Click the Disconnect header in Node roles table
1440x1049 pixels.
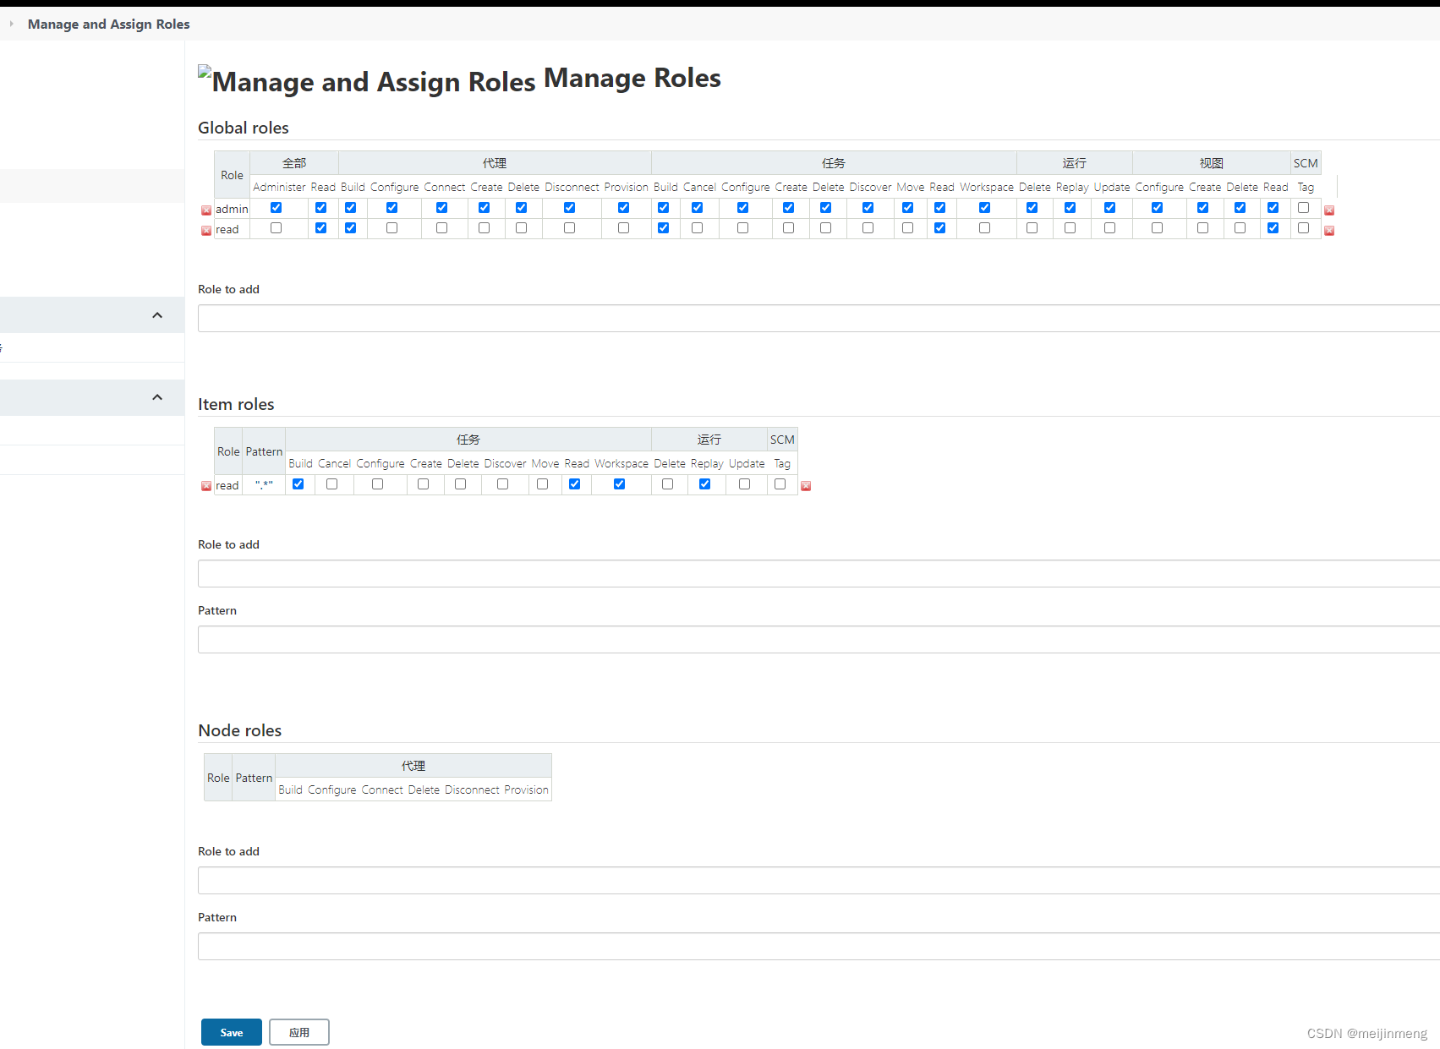[x=472, y=789]
